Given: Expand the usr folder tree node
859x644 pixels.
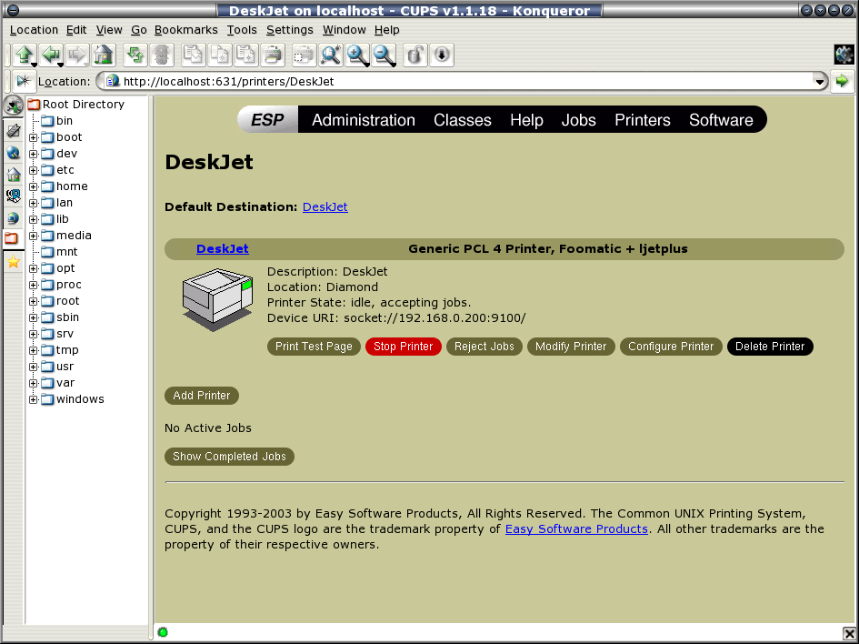Looking at the screenshot, I should (33, 367).
